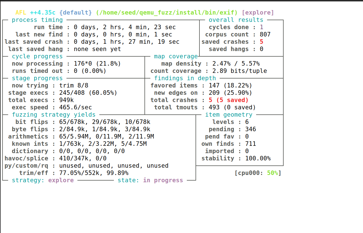Select runs timed out value 0 (0.00%)
This screenshot has height=233, width=363.
click(x=90, y=71)
